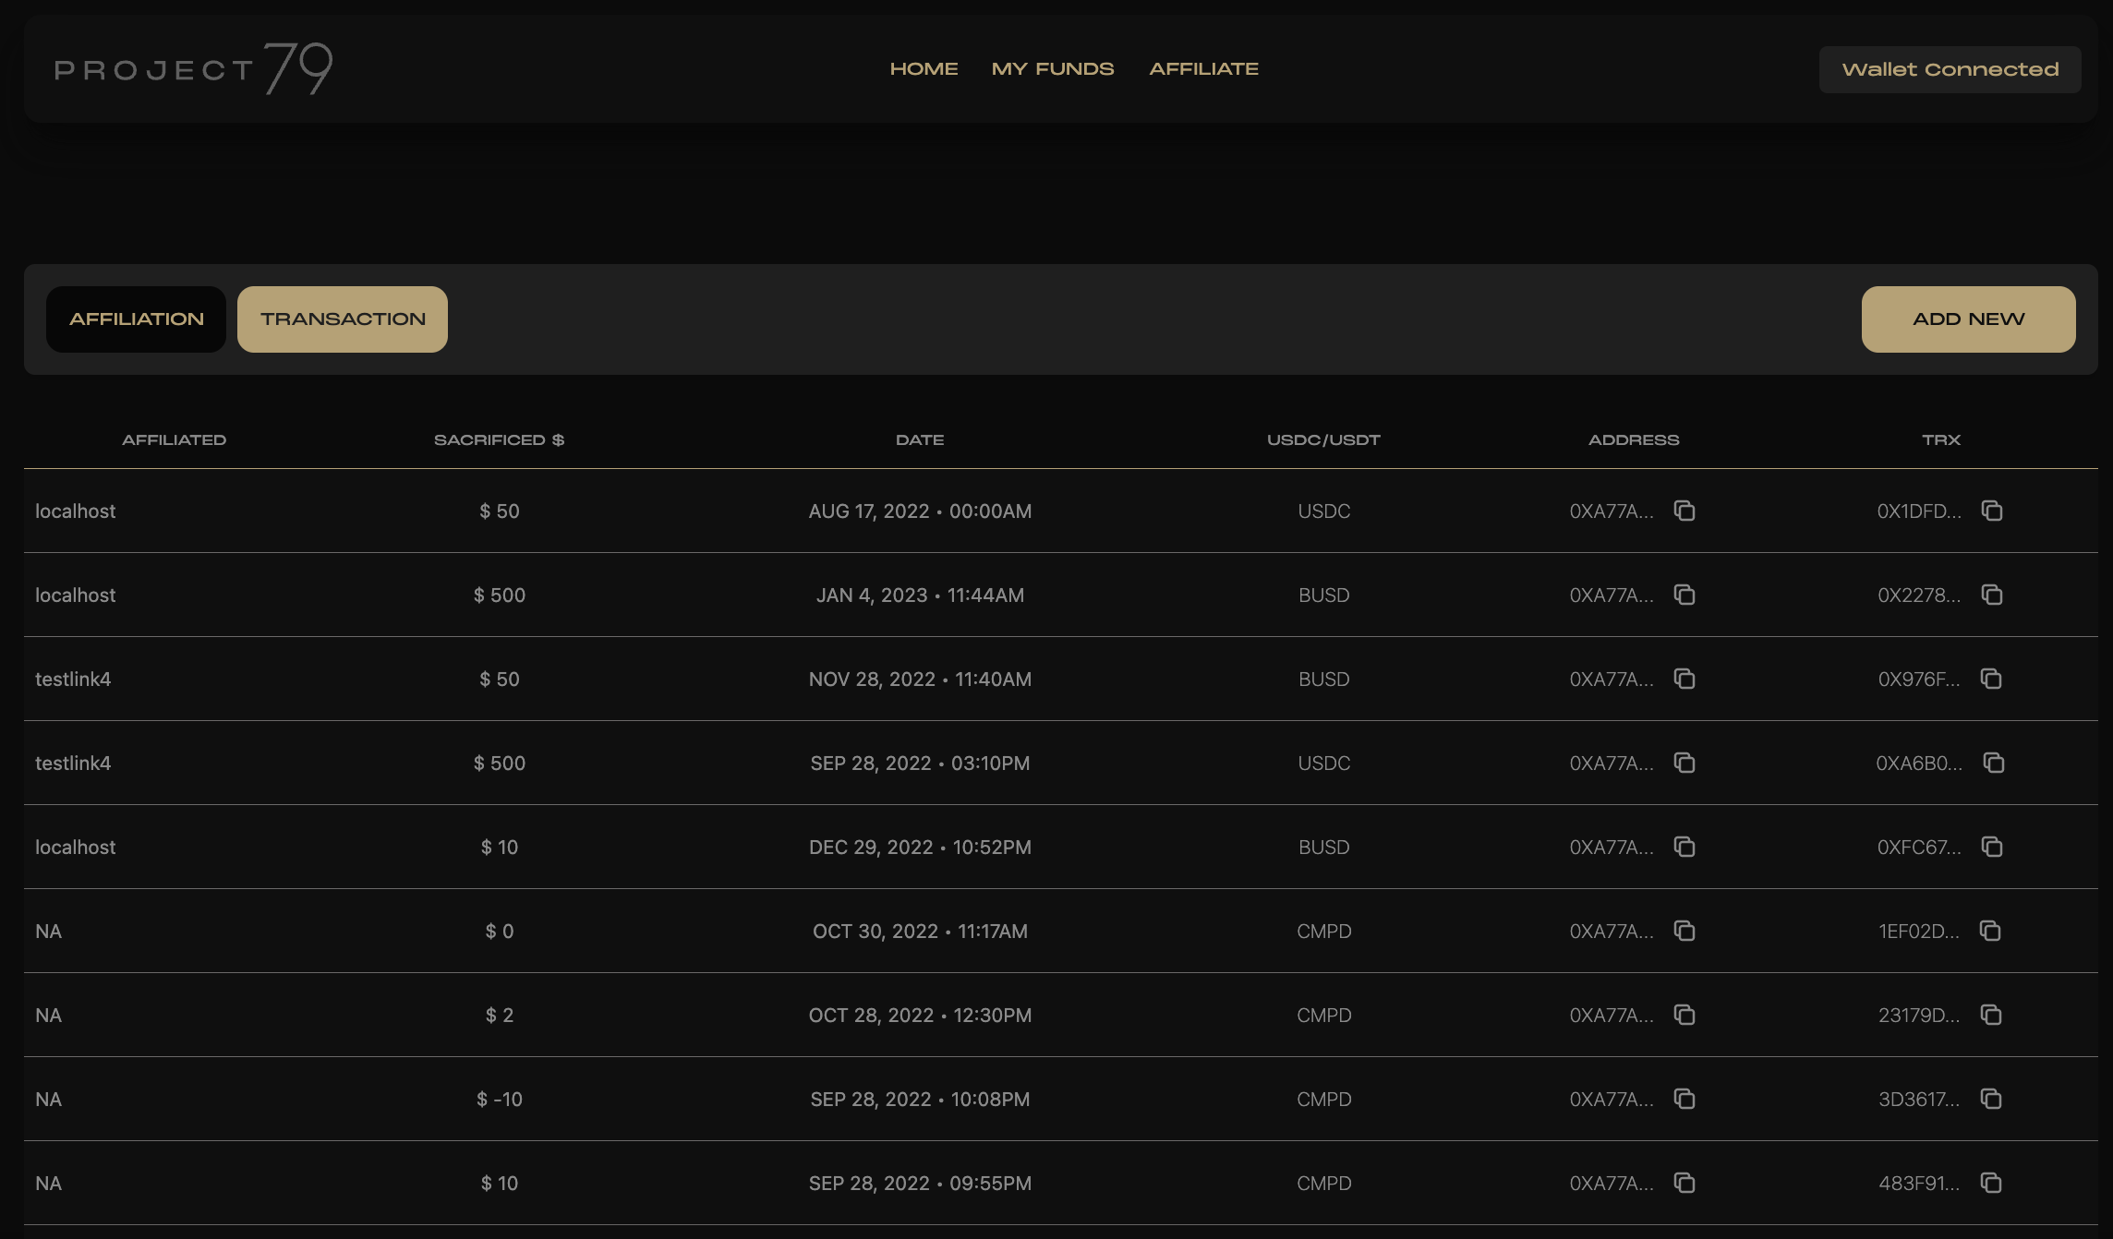Copy transaction hash 0X2278
Image resolution: width=2113 pixels, height=1239 pixels.
[1993, 595]
